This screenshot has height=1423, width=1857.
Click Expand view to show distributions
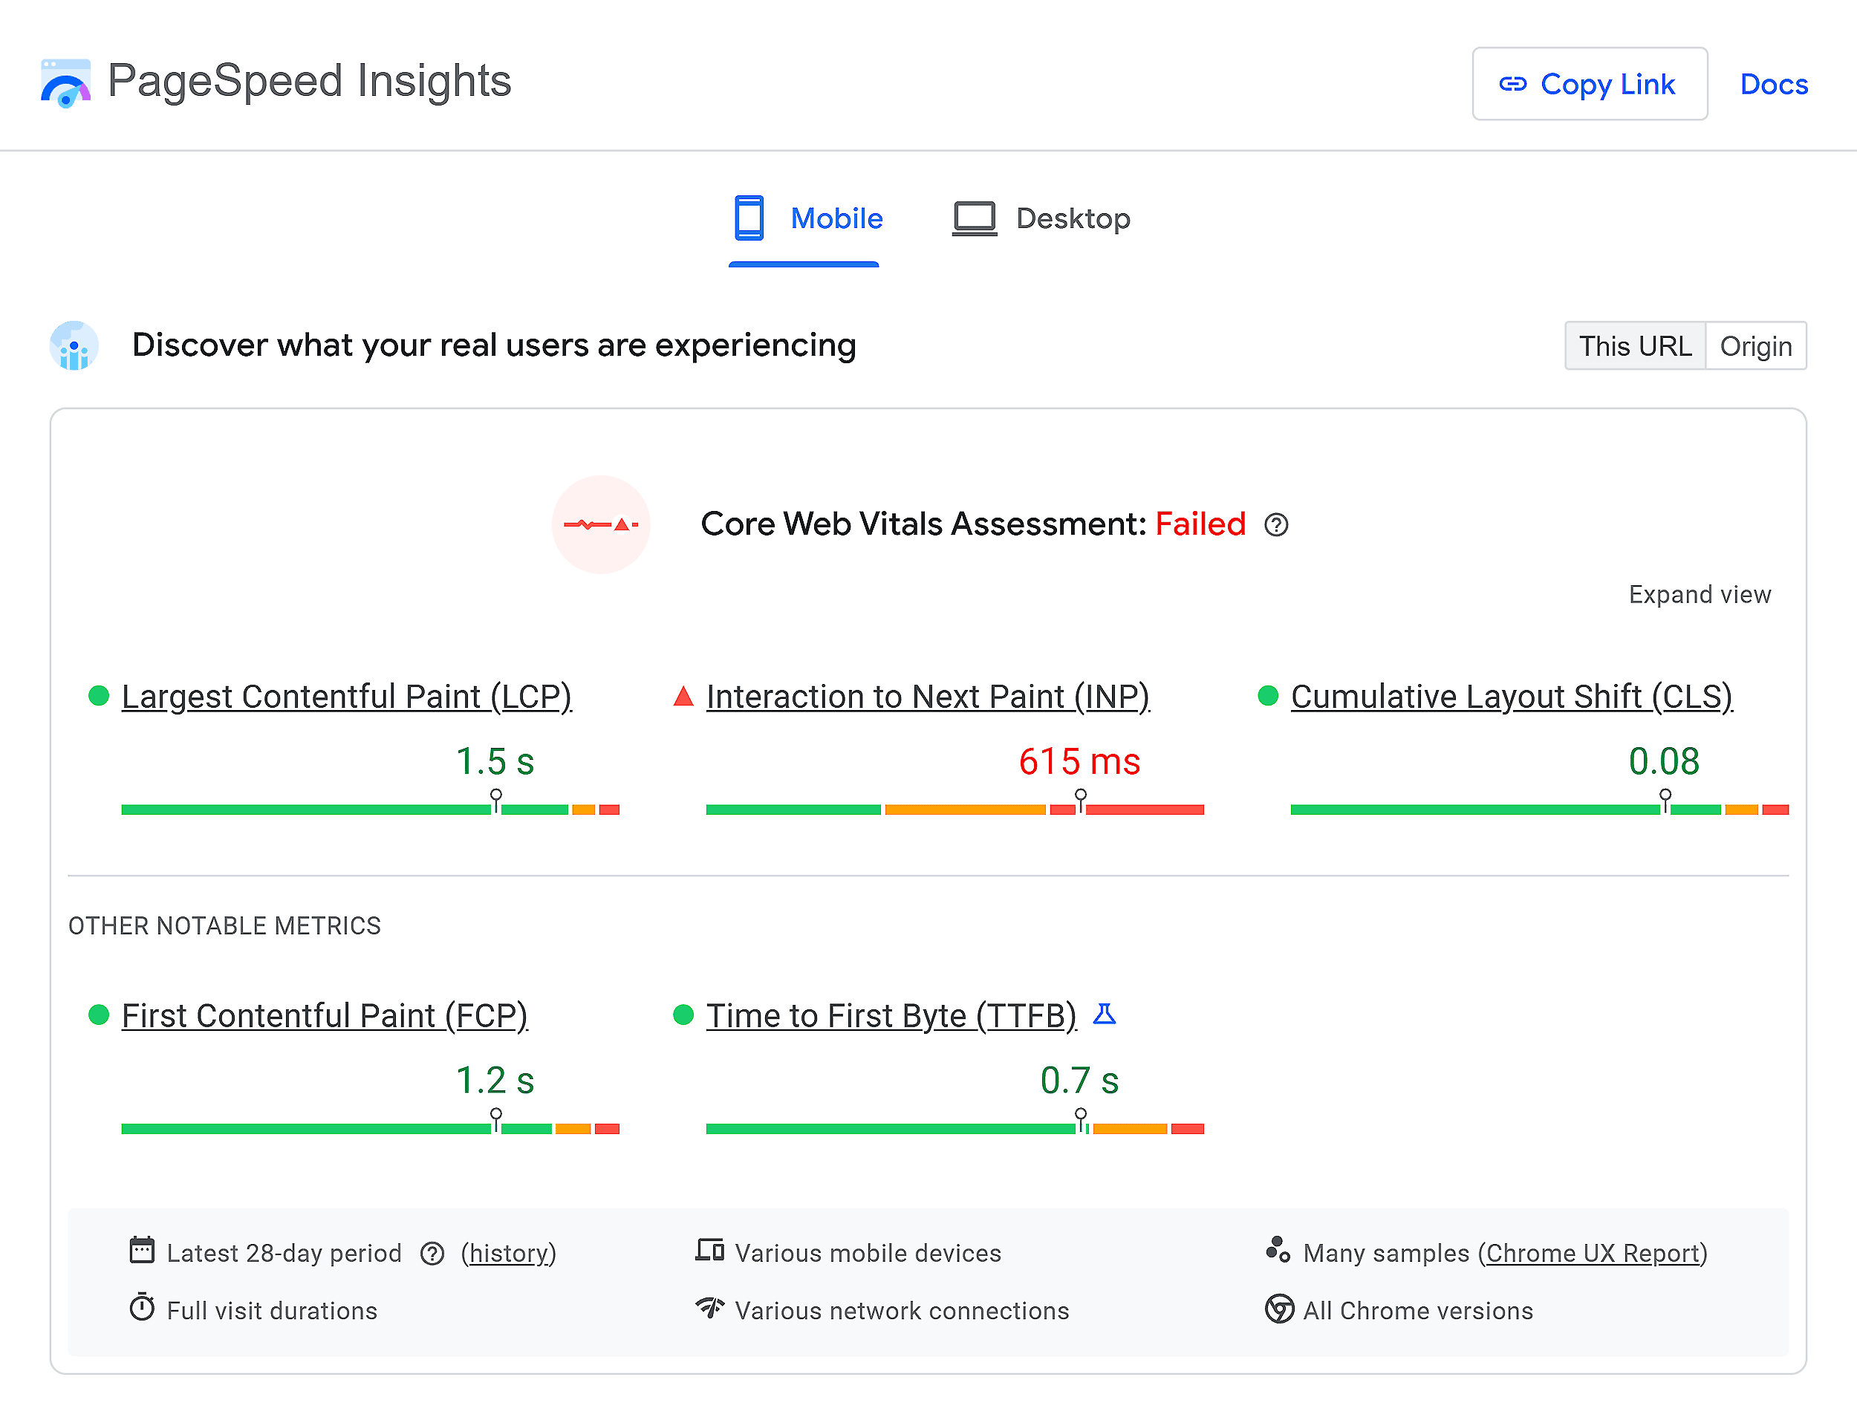1700,593
